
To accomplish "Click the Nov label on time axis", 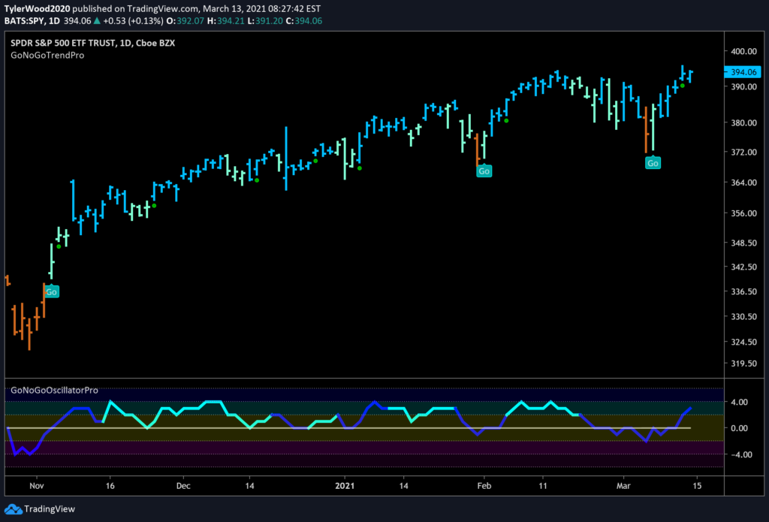I will pos(37,486).
